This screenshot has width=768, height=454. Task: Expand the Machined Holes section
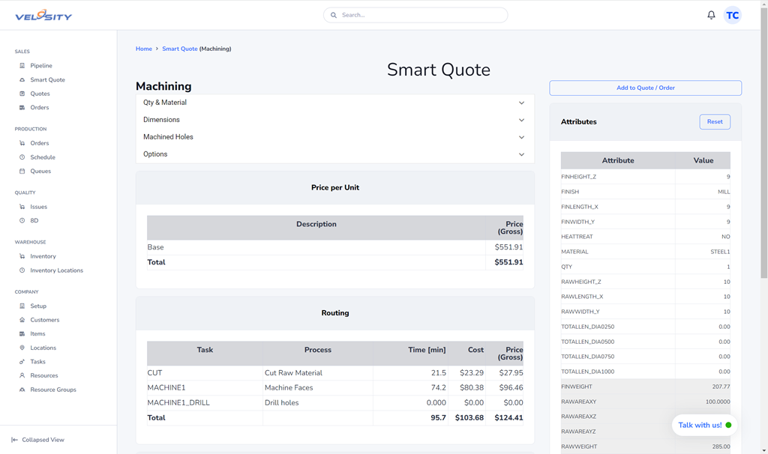pos(334,137)
